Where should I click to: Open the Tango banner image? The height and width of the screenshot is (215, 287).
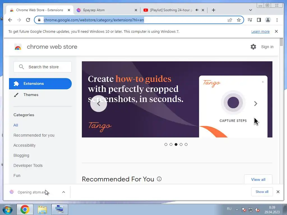pyautogui.click(x=177, y=99)
